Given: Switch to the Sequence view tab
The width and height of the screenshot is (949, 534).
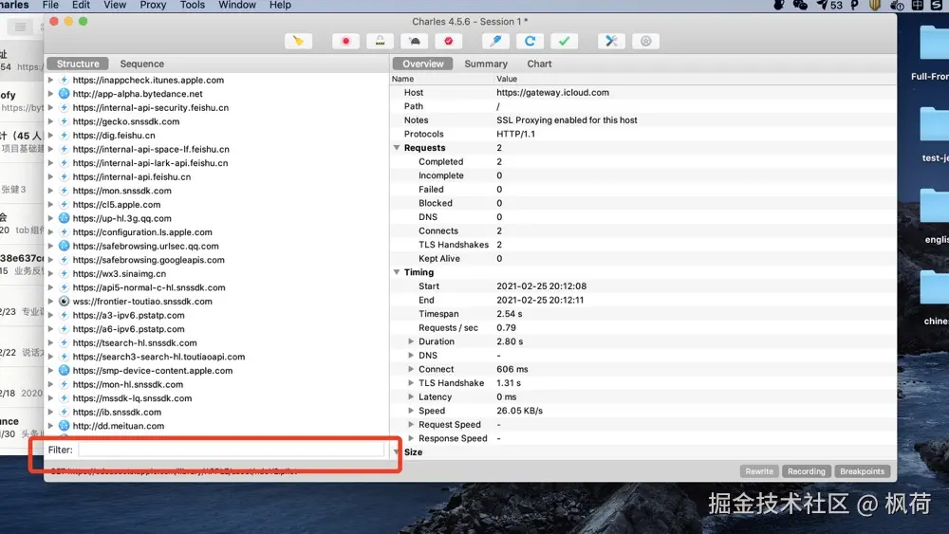Looking at the screenshot, I should coord(141,64).
